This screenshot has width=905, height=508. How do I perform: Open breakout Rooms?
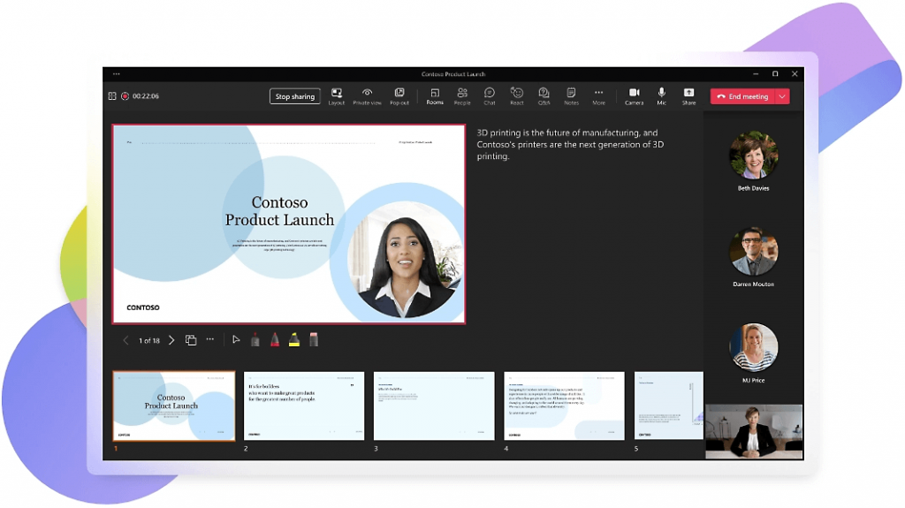[435, 95]
